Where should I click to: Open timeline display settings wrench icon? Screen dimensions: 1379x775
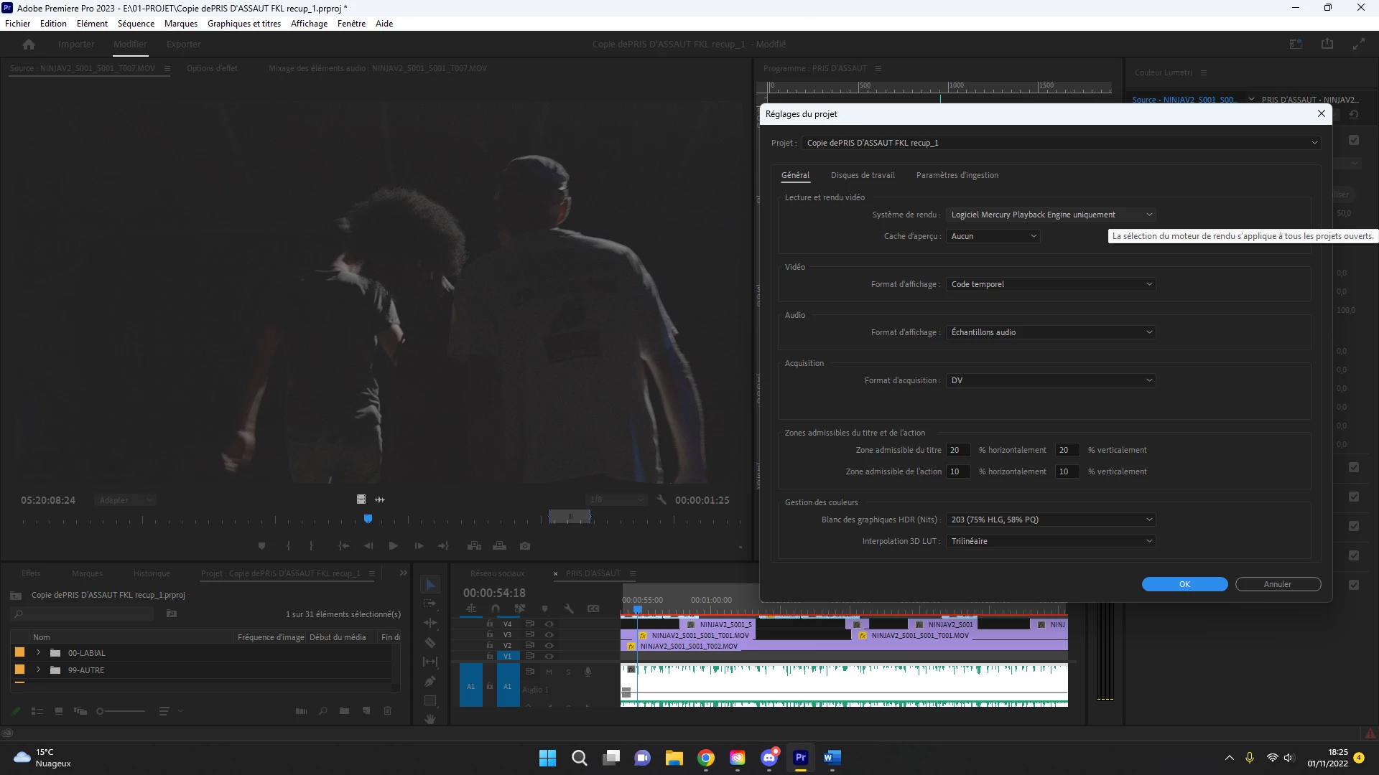click(569, 609)
